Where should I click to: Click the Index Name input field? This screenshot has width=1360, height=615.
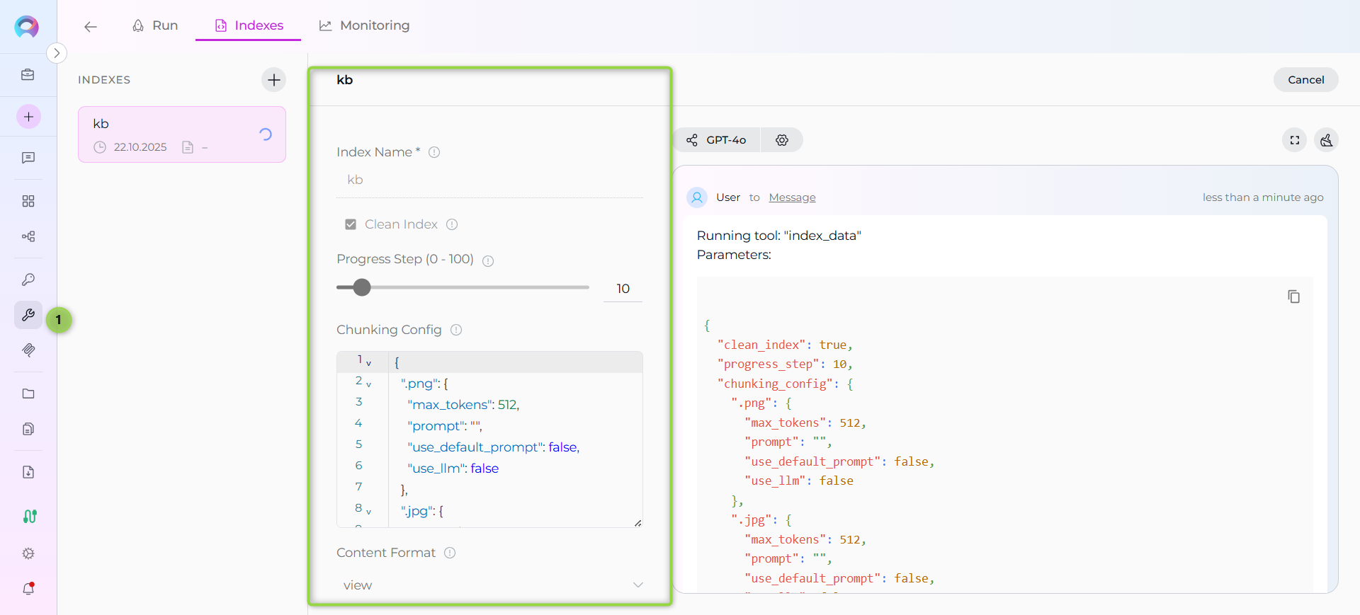point(489,180)
